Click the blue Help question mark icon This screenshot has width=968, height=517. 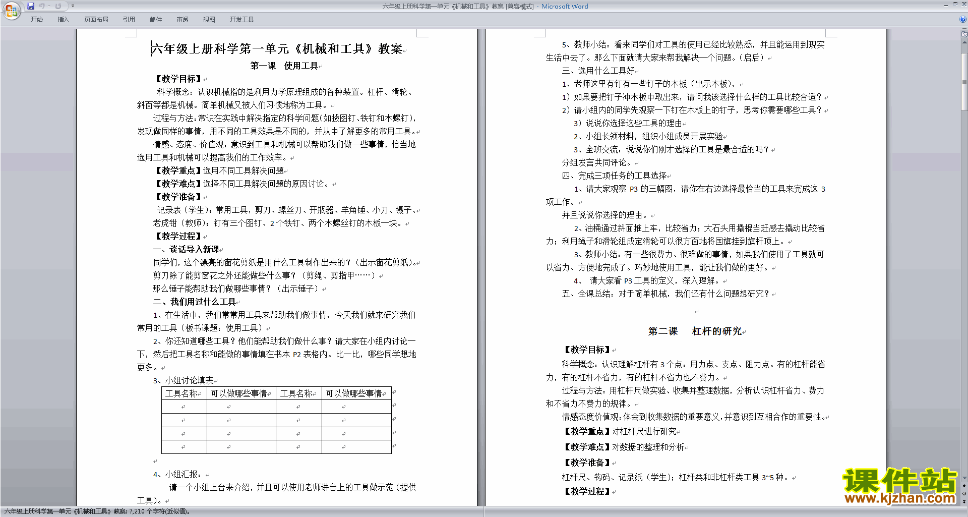(963, 20)
